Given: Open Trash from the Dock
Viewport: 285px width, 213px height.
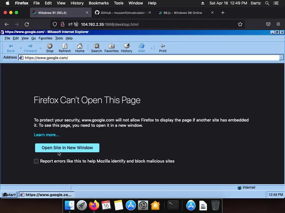Looking at the screenshot, I should (x=215, y=206).
